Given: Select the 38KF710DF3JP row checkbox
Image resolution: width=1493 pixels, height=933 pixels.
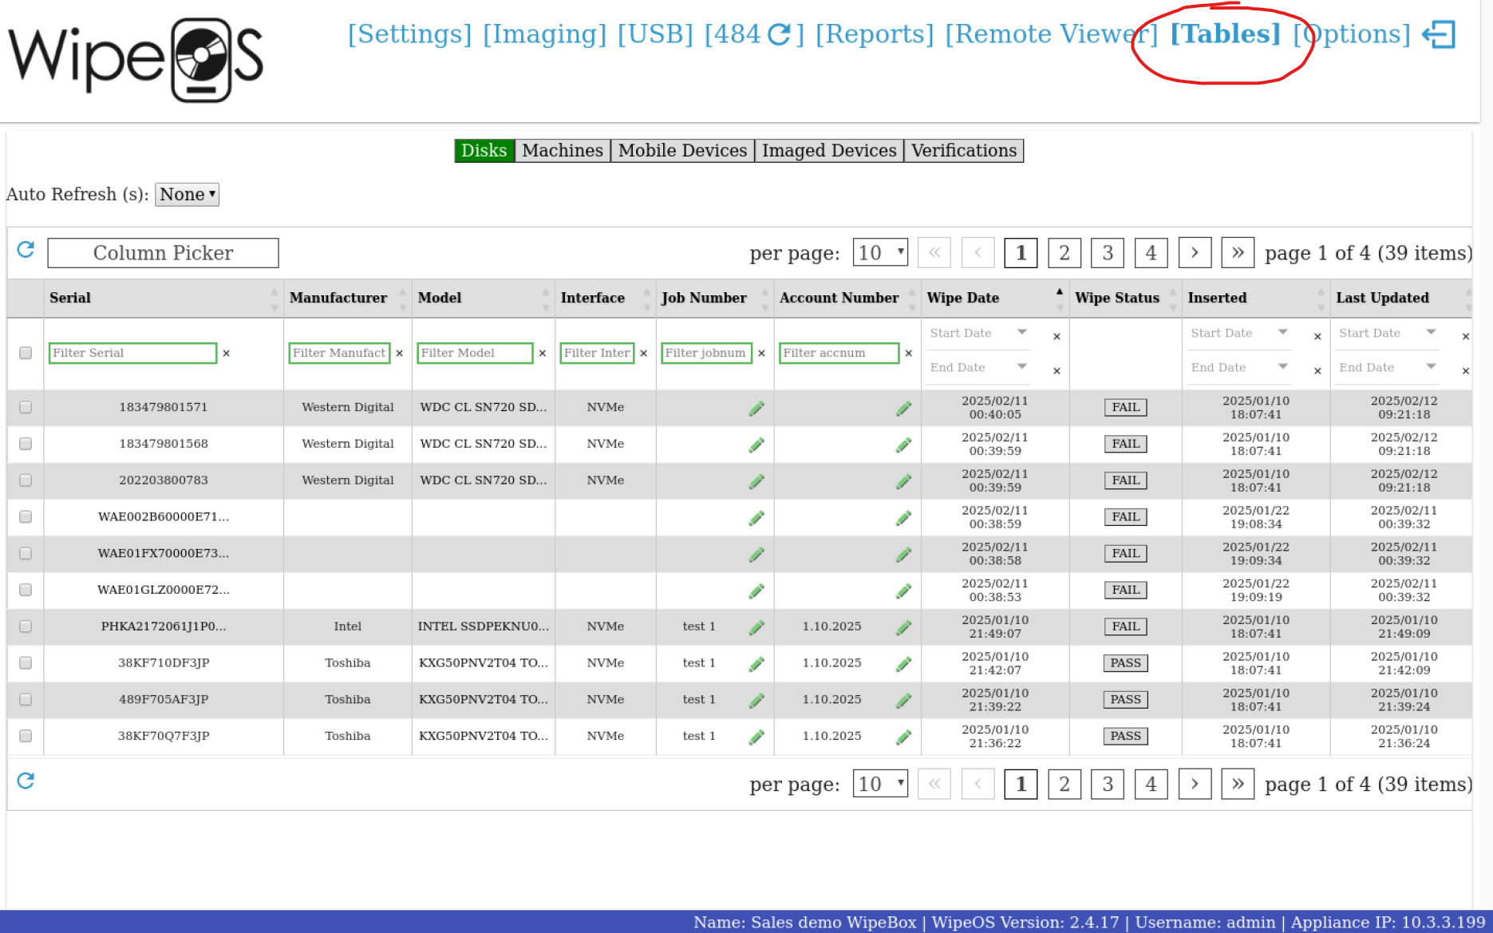Looking at the screenshot, I should (26, 663).
